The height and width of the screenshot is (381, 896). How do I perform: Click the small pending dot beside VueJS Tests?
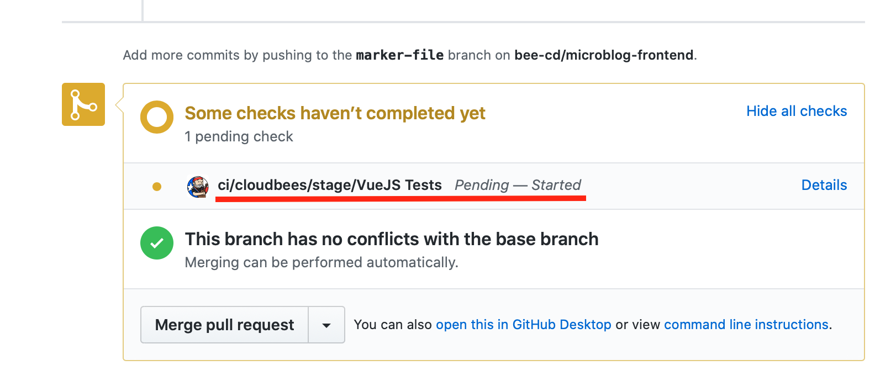pos(157,187)
